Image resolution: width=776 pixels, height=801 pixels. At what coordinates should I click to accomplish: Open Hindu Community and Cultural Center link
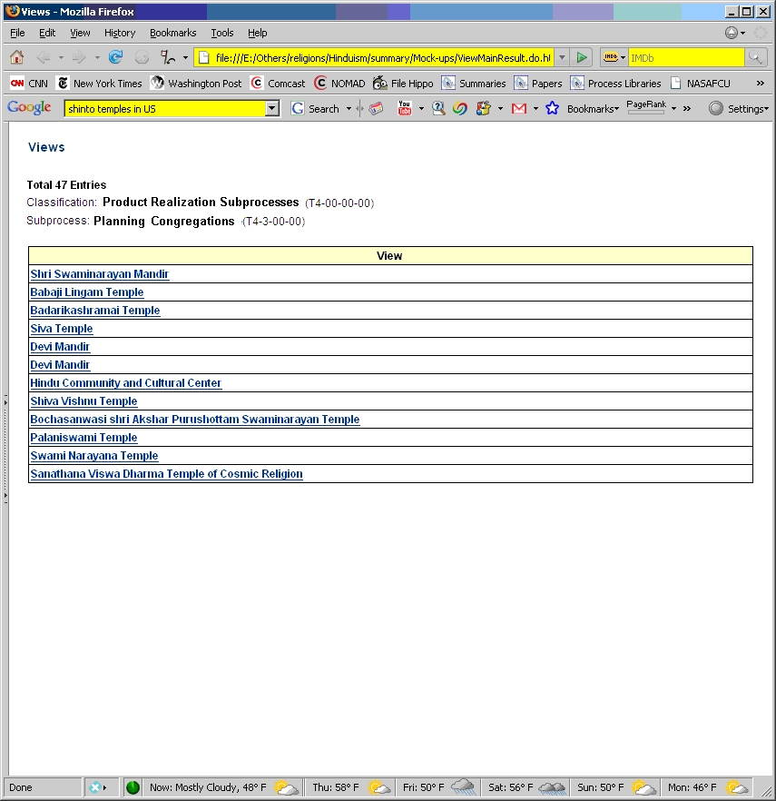point(125,383)
